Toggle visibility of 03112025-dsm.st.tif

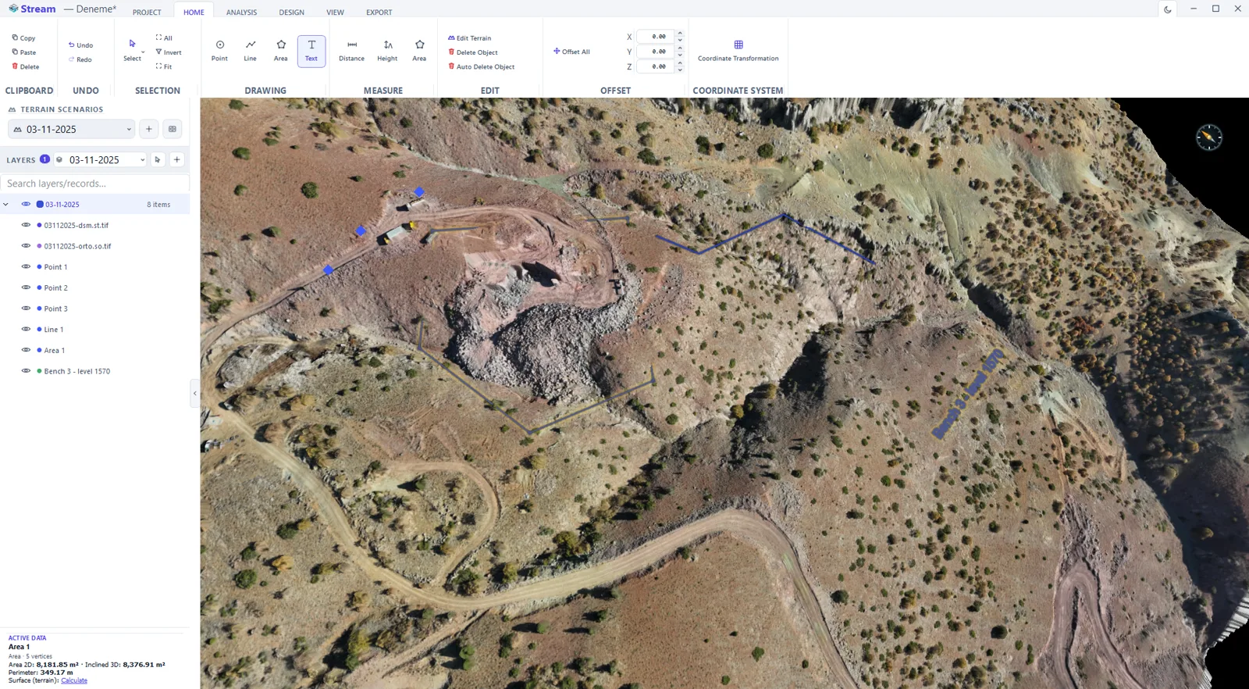tap(26, 225)
